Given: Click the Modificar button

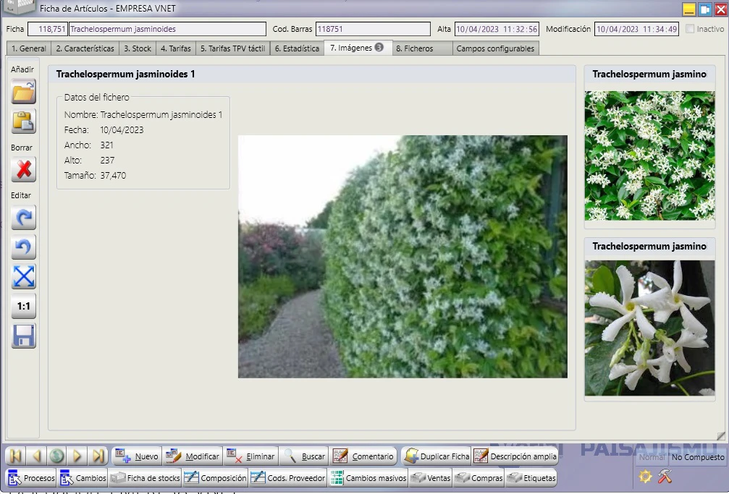Looking at the screenshot, I should click(193, 456).
